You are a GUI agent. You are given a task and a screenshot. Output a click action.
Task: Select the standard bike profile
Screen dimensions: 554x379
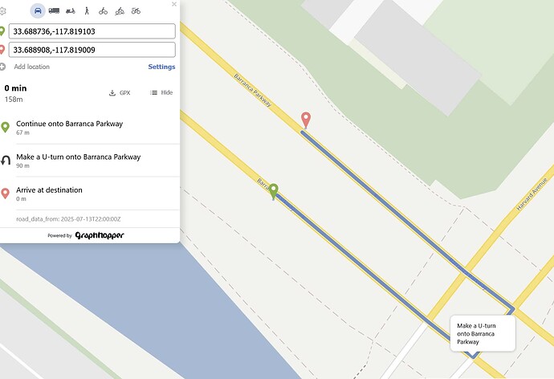click(103, 10)
